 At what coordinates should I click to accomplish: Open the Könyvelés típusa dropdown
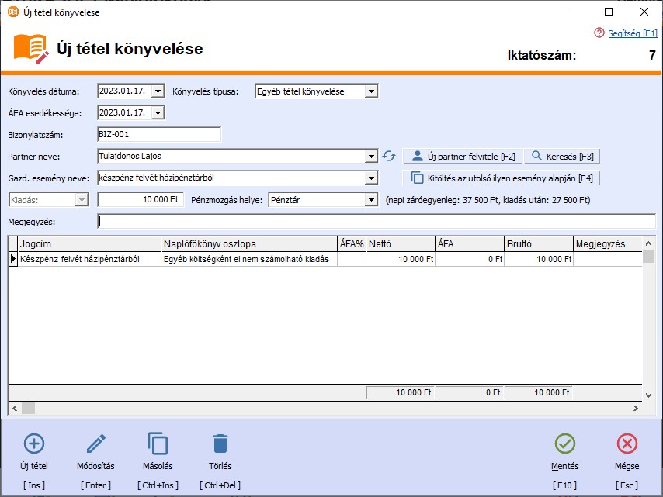pos(373,90)
